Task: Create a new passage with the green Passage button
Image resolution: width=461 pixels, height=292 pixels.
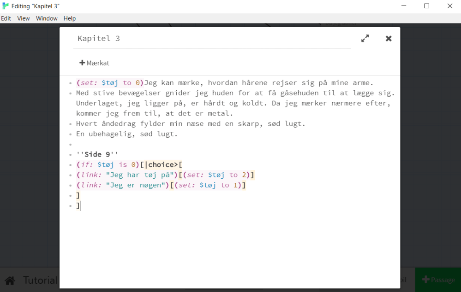Action: pyautogui.click(x=438, y=280)
